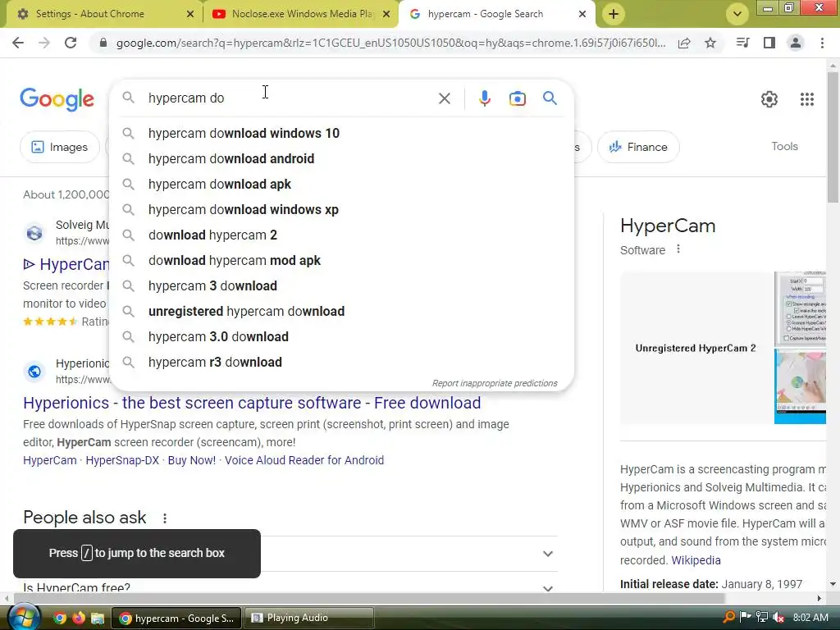840x630 pixels.
Task: Open the Google apps grid
Action: (807, 99)
